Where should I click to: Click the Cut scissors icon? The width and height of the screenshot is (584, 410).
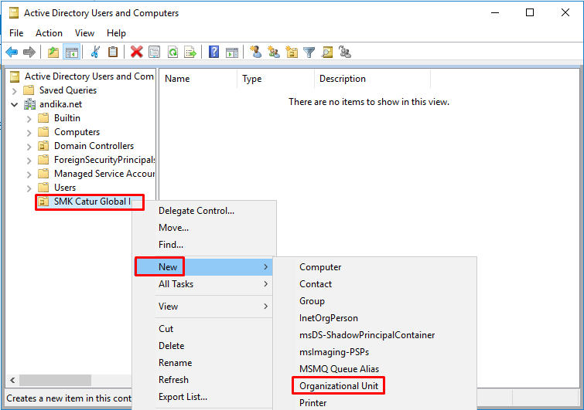[95, 52]
